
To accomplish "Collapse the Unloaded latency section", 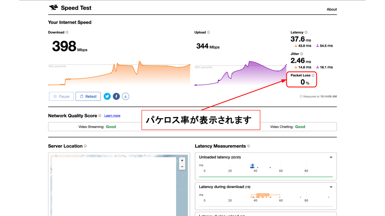I will coord(331,158).
